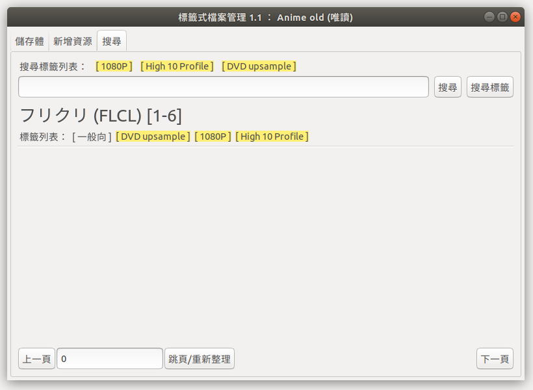Click the 搜尋 button beside the search field
The height and width of the screenshot is (390, 533).
[448, 87]
